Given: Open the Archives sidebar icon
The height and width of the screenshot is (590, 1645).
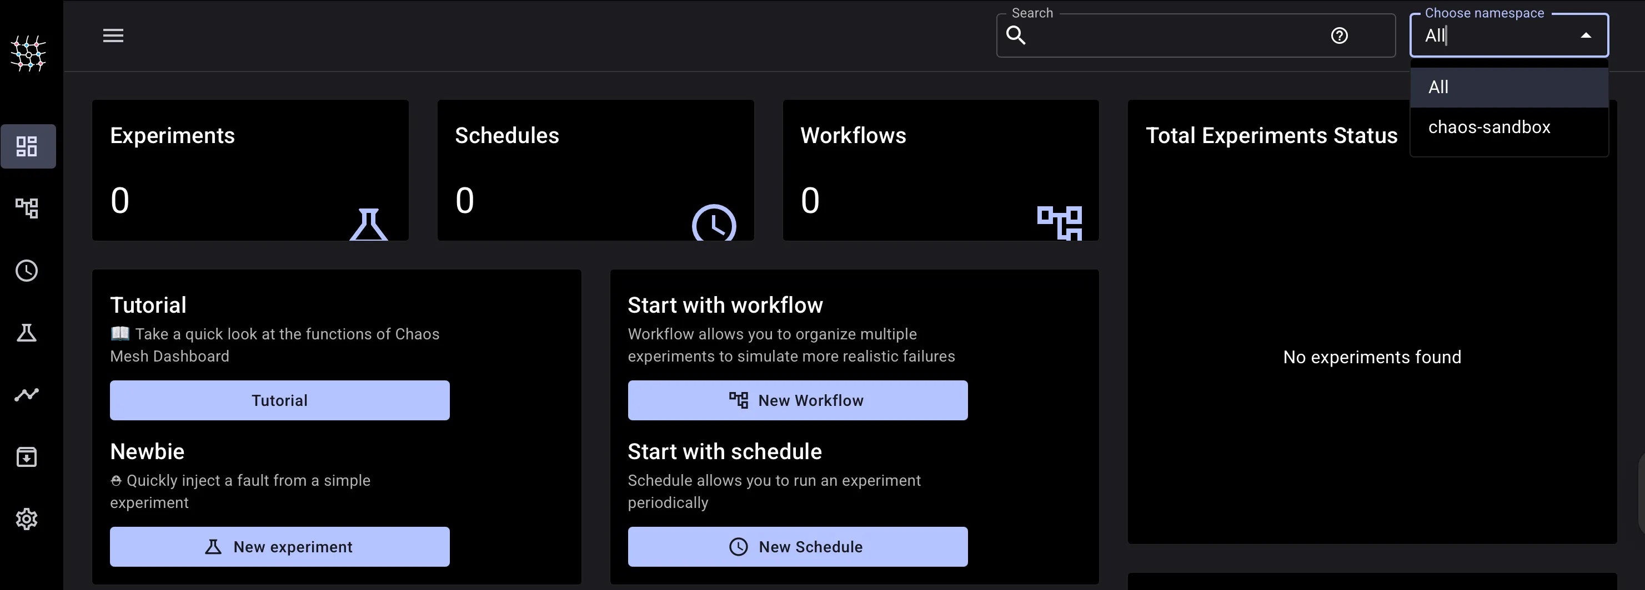Looking at the screenshot, I should point(27,457).
